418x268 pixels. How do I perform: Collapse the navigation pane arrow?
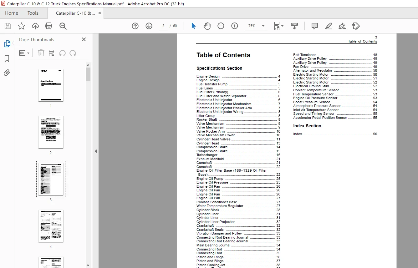click(x=96, y=151)
